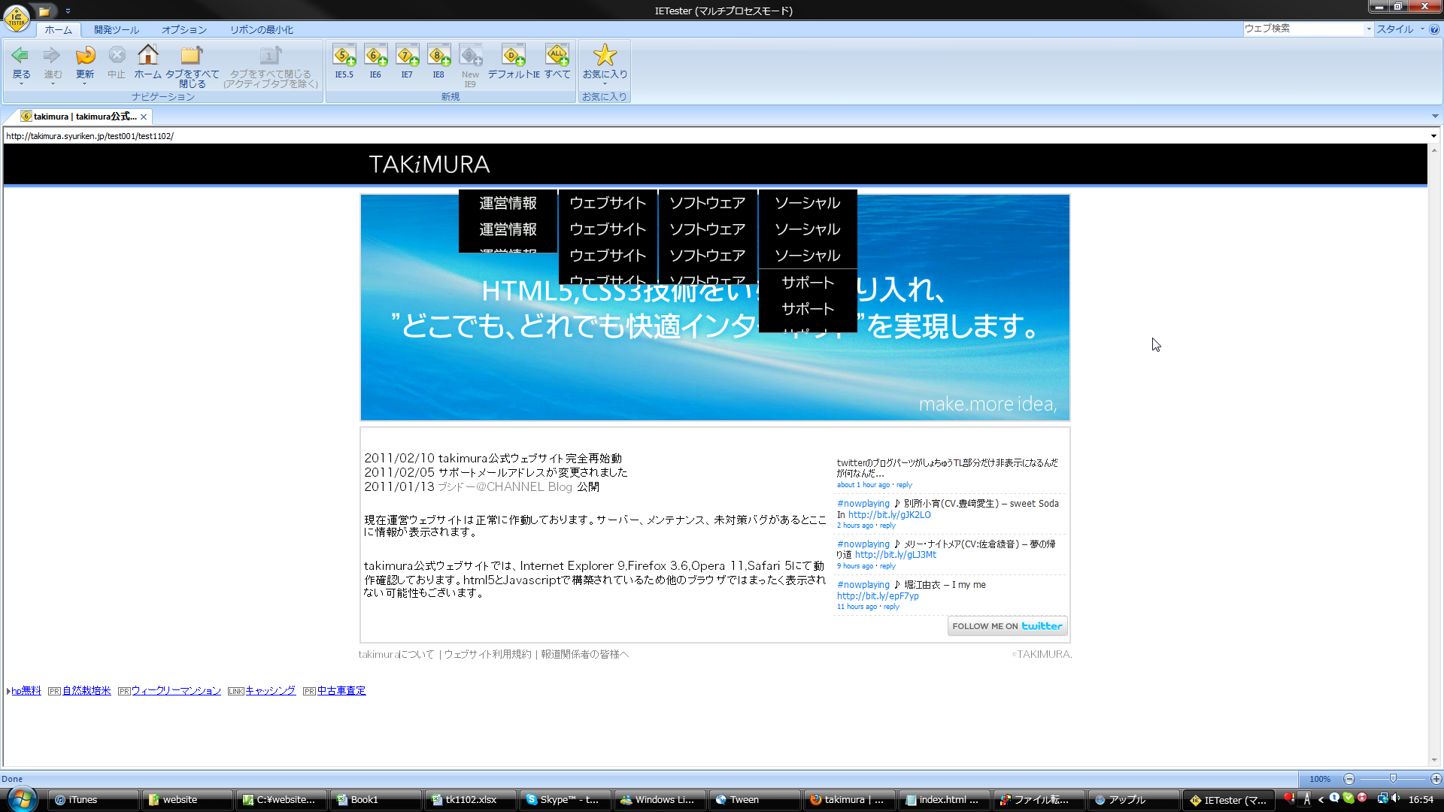Open the 中古車査定 ad link
This screenshot has width=1444, height=812.
click(341, 691)
